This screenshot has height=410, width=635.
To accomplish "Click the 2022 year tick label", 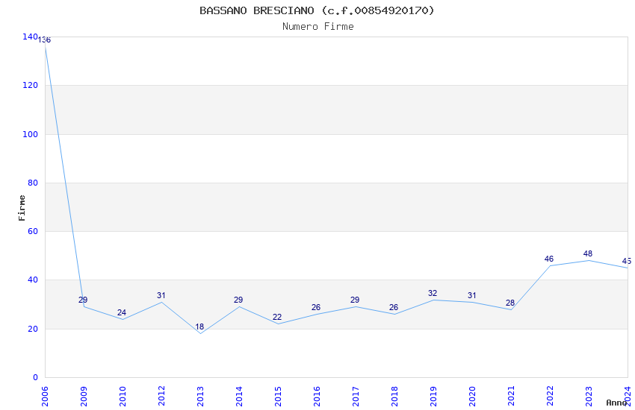I will (x=551, y=396).
